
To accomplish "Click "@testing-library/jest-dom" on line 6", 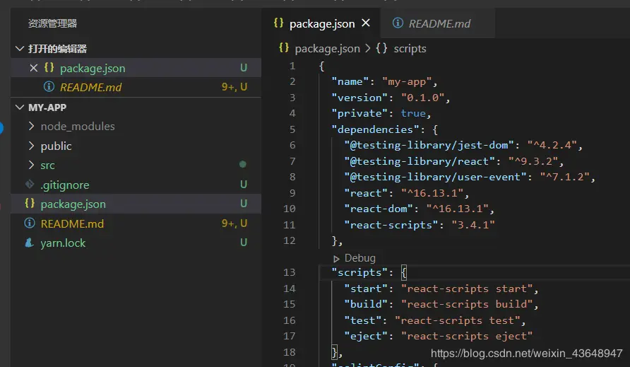I will pos(429,145).
